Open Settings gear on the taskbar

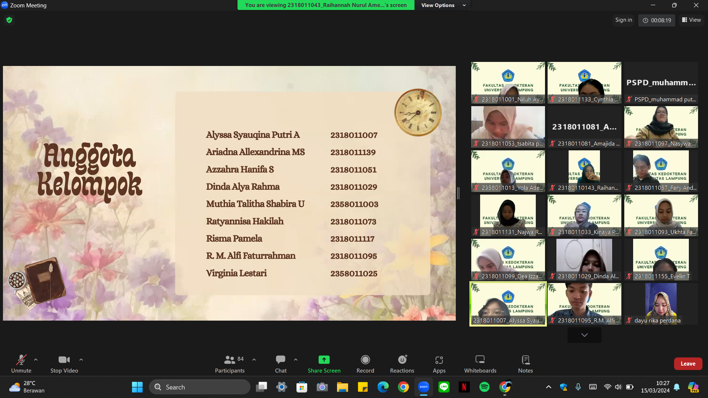[282, 387]
